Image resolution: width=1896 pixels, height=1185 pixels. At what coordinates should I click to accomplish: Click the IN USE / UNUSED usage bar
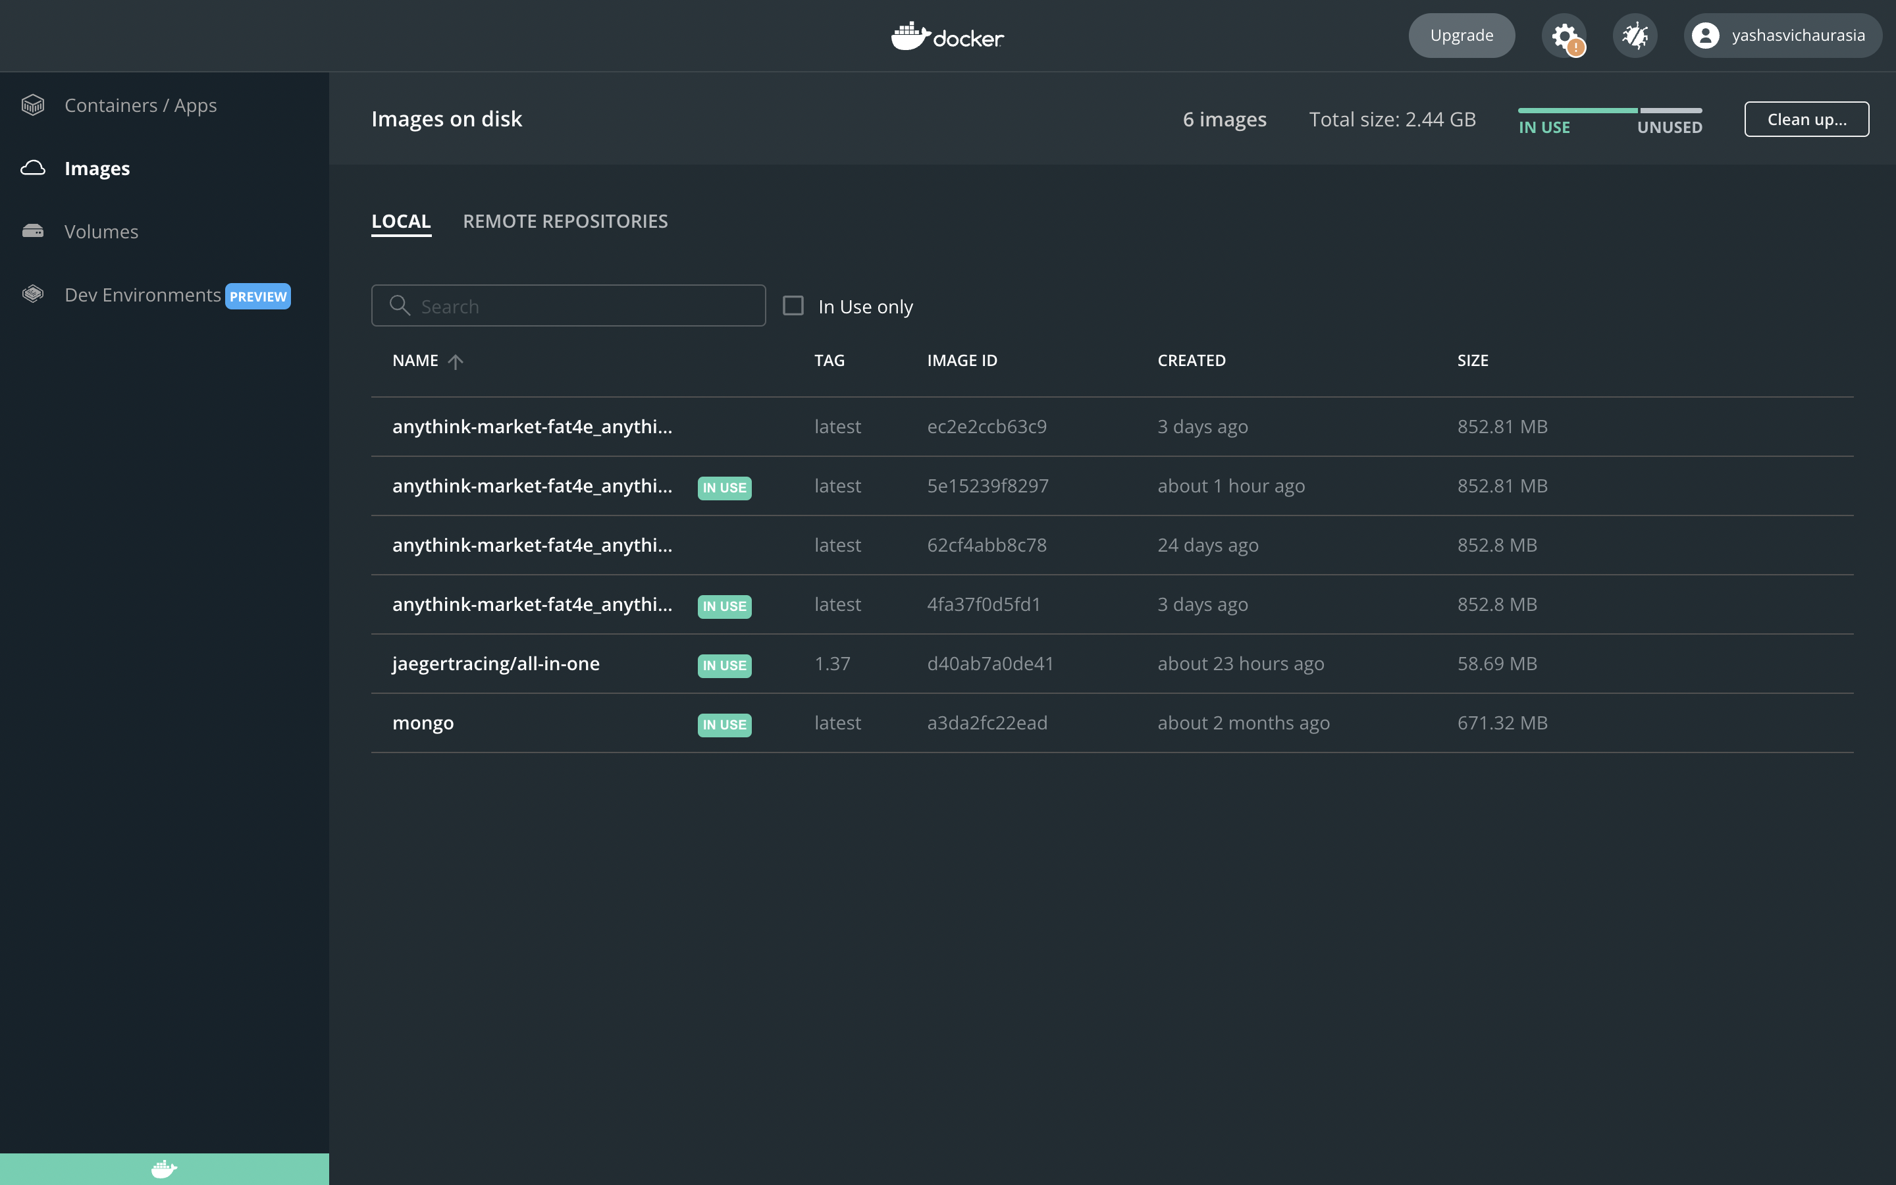[1609, 111]
